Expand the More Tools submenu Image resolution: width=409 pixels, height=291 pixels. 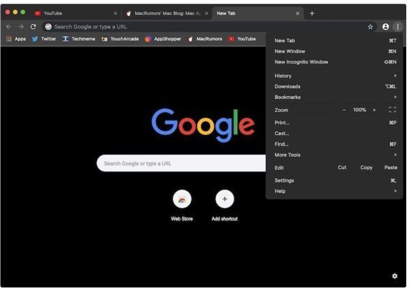pyautogui.click(x=335, y=155)
